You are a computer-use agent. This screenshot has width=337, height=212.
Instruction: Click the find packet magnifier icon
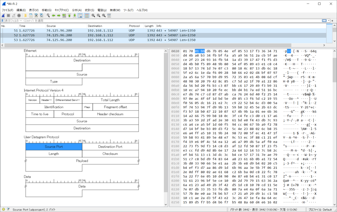pos(48,15)
